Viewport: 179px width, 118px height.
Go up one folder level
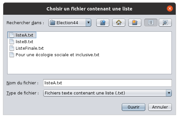pyautogui.click(x=103, y=23)
